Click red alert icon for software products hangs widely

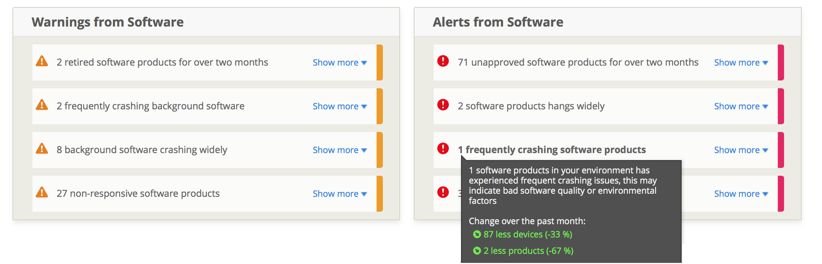[443, 105]
